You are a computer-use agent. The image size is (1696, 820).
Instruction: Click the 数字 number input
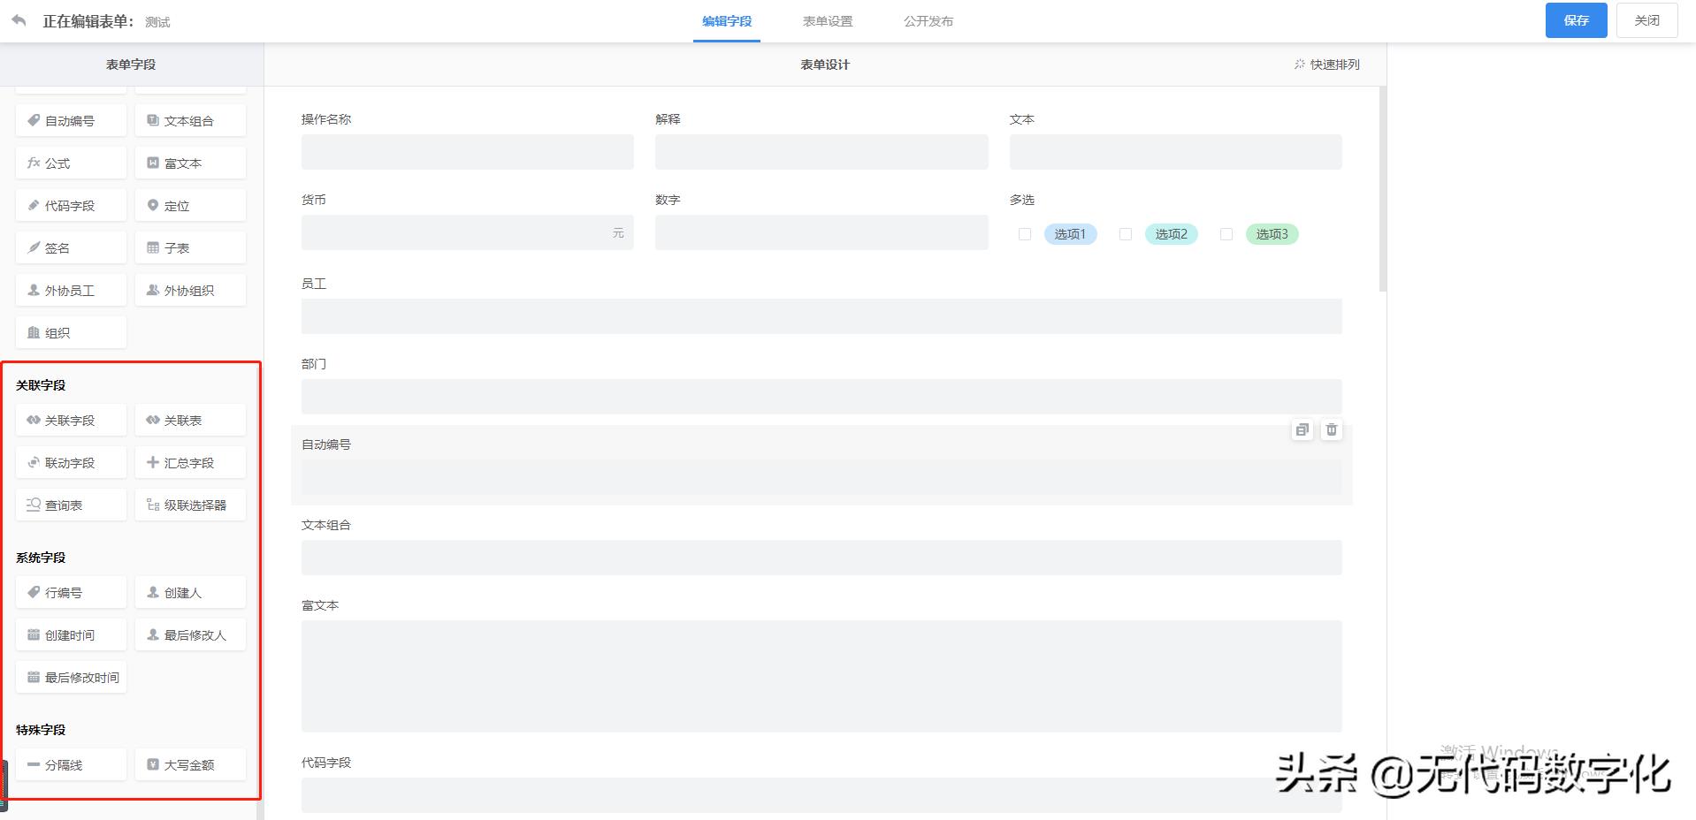(821, 232)
